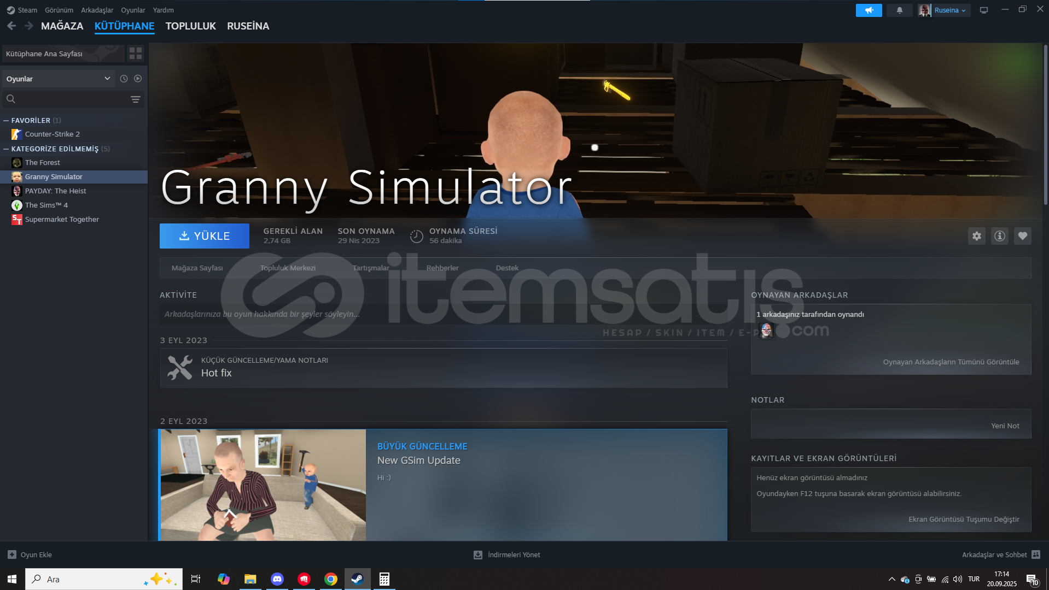Open Google Chrome from the taskbar

click(x=331, y=579)
